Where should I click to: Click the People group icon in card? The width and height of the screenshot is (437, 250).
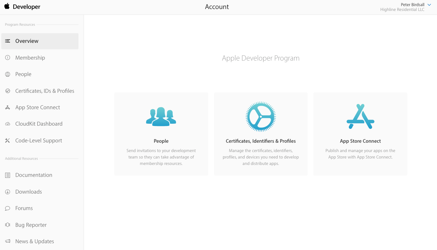[x=161, y=116]
